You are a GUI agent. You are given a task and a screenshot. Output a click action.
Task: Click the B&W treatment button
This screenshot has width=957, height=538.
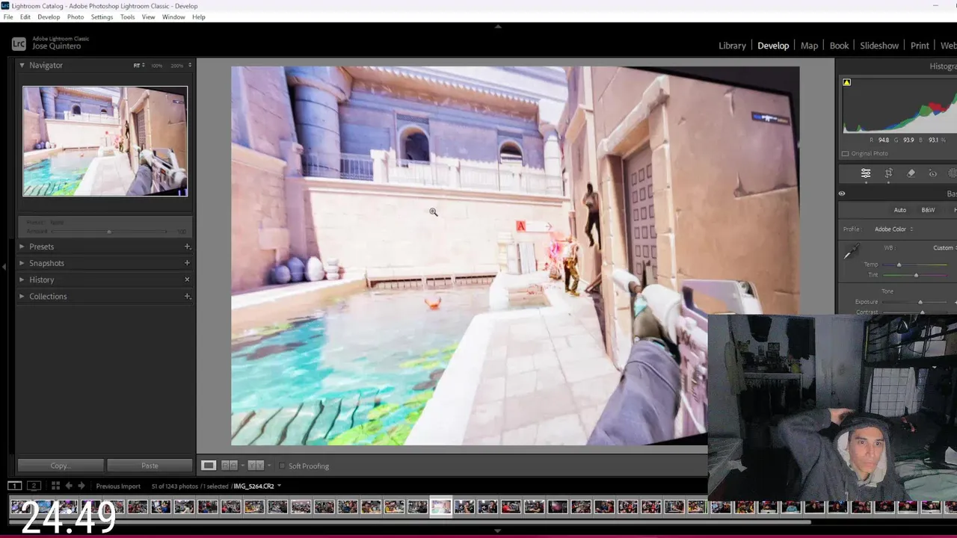pyautogui.click(x=928, y=210)
